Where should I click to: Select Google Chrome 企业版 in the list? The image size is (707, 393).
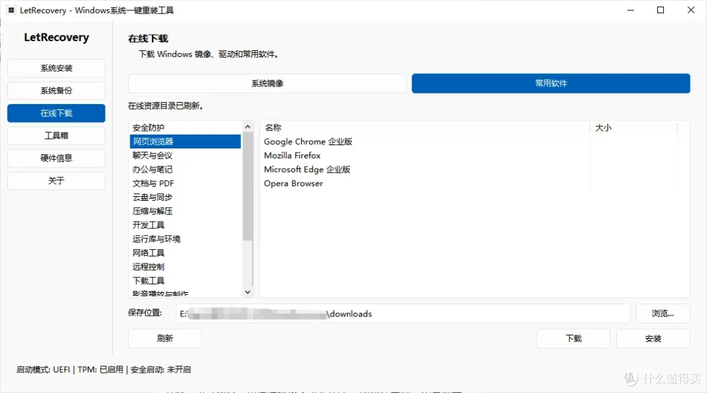point(308,141)
